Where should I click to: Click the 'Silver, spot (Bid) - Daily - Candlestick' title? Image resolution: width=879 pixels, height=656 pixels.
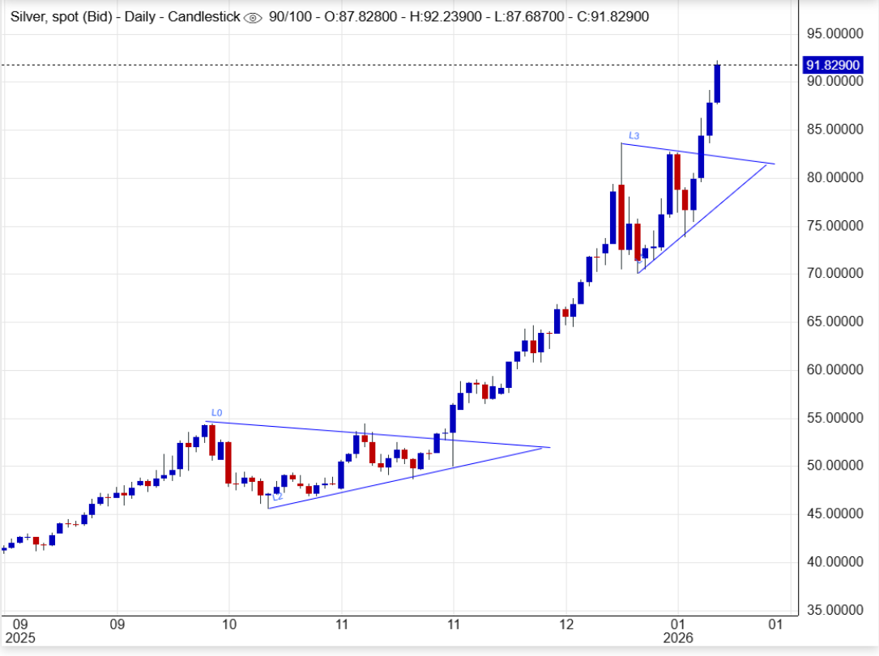pos(125,17)
